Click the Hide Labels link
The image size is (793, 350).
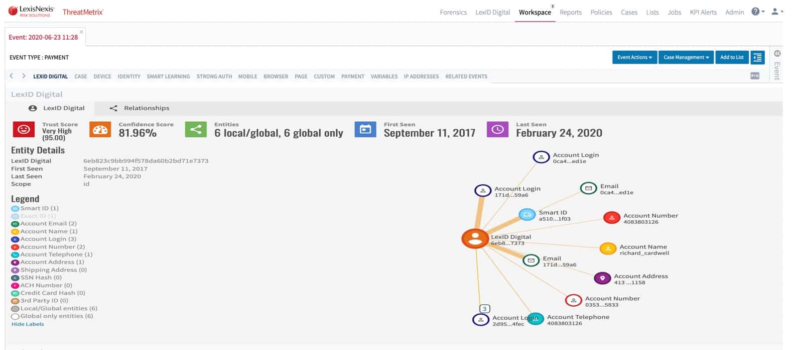28,324
